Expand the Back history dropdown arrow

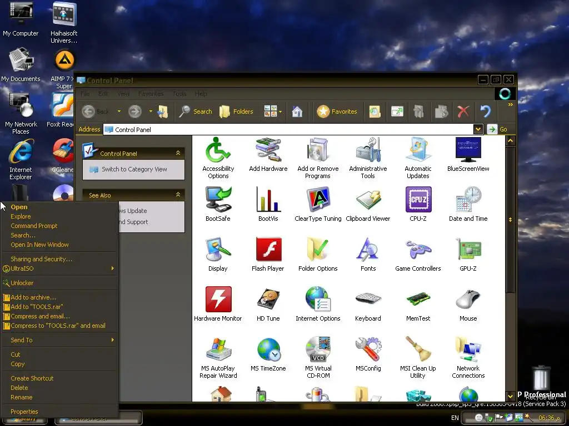pyautogui.click(x=119, y=111)
